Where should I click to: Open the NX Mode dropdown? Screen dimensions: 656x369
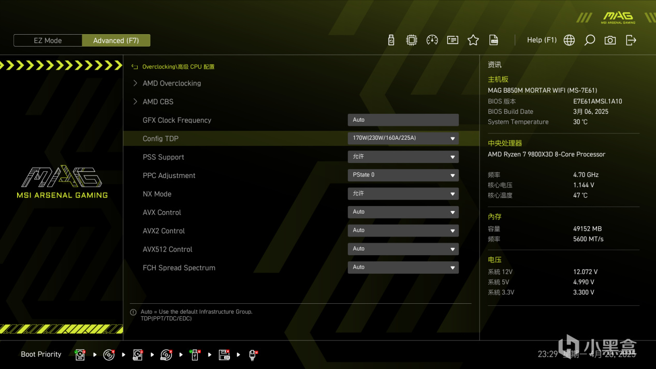(403, 194)
